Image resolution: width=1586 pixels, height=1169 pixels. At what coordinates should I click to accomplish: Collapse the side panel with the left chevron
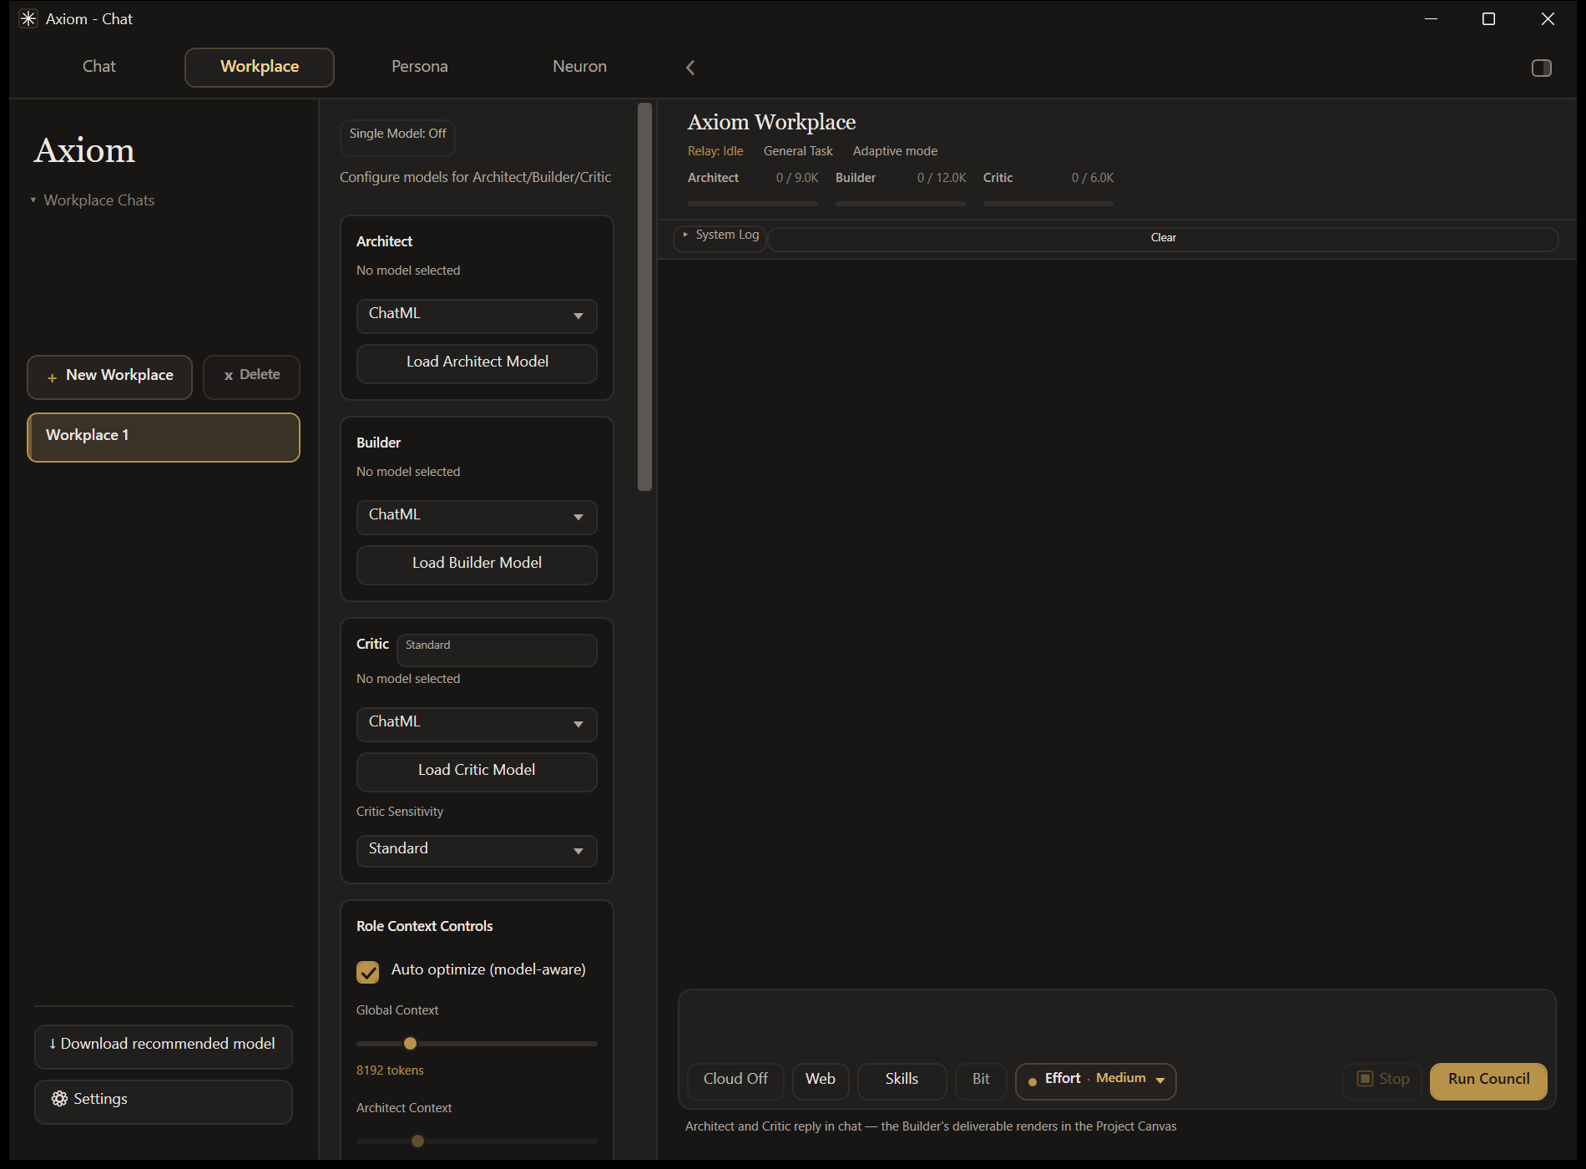[x=690, y=68]
